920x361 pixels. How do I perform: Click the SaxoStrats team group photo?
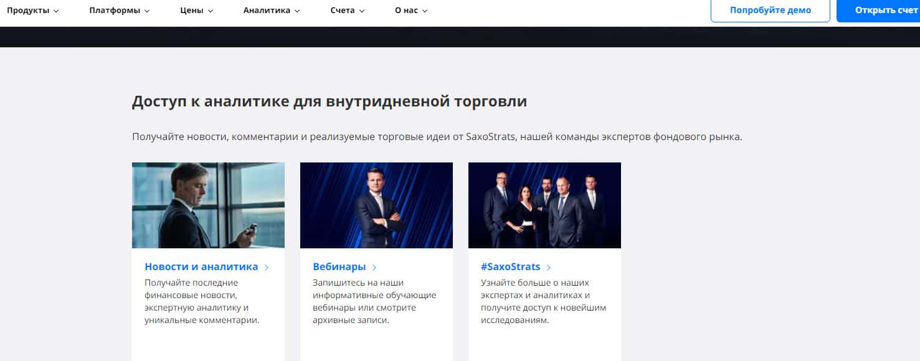click(x=544, y=205)
